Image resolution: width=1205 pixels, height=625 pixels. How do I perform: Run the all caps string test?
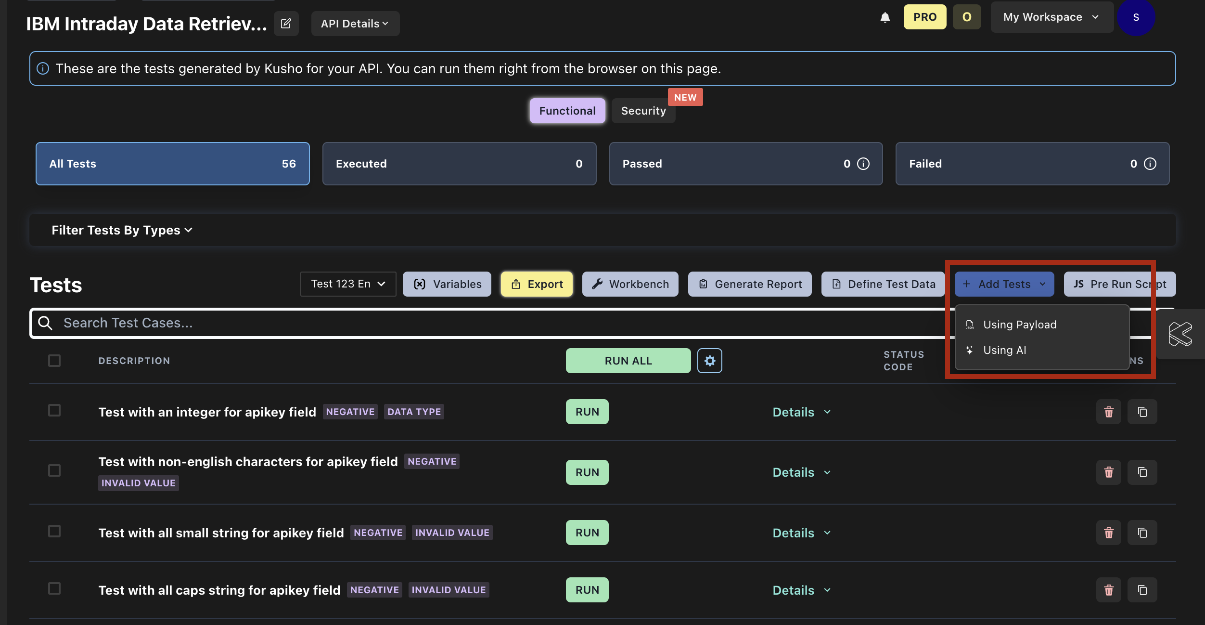[x=587, y=590]
